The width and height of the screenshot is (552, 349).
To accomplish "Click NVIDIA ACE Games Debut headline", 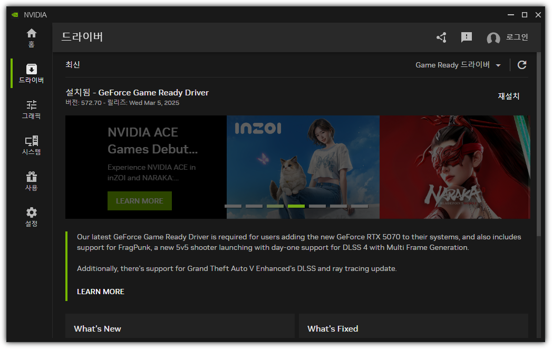I will point(153,141).
